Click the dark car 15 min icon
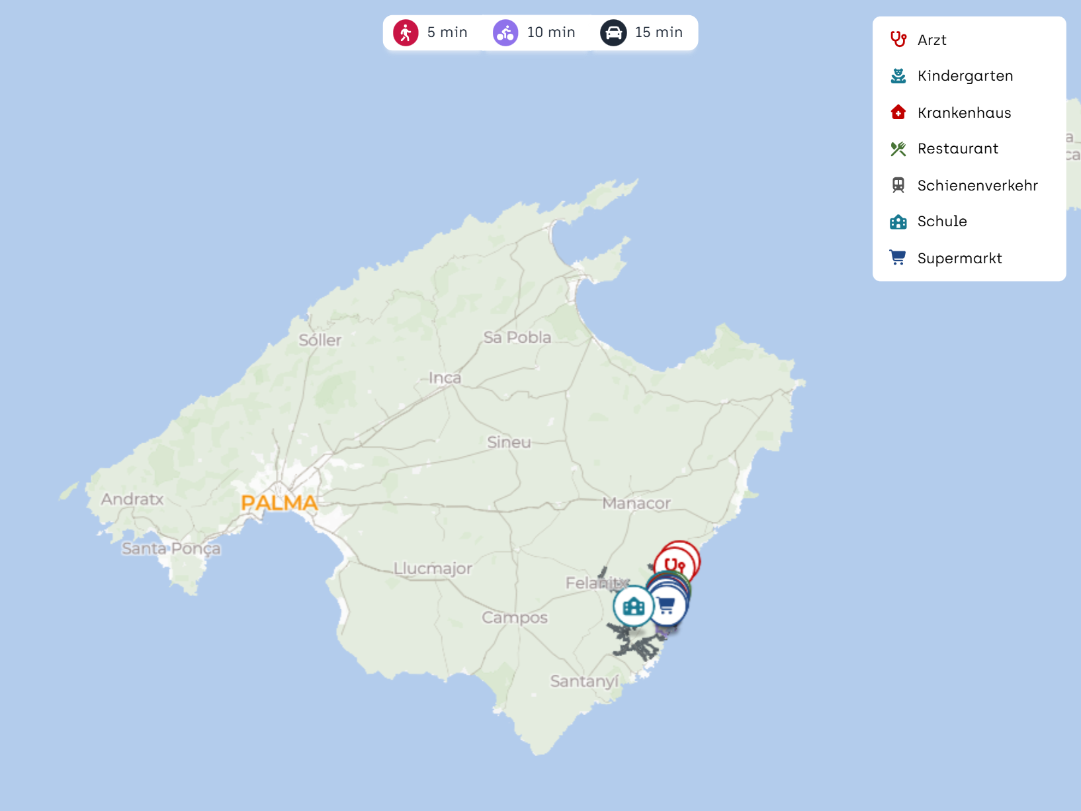This screenshot has width=1081, height=811. pos(613,32)
